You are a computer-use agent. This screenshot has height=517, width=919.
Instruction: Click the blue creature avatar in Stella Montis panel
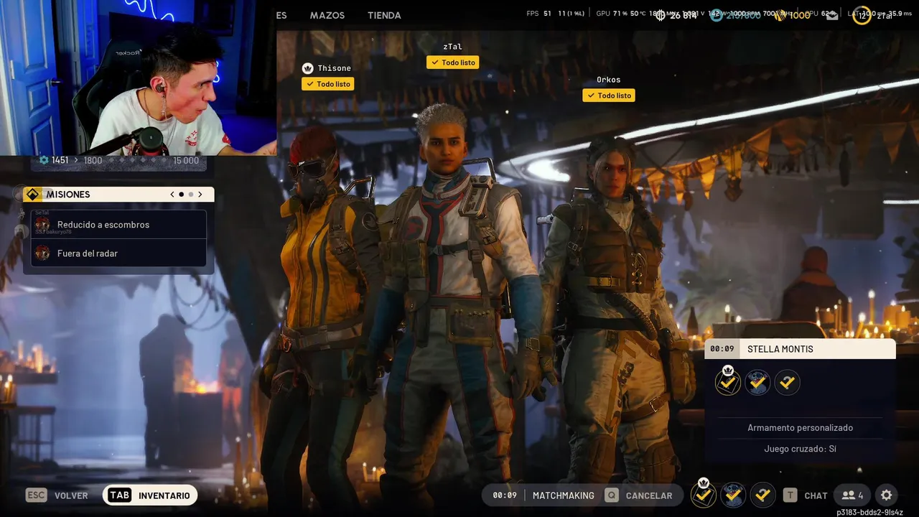click(757, 383)
